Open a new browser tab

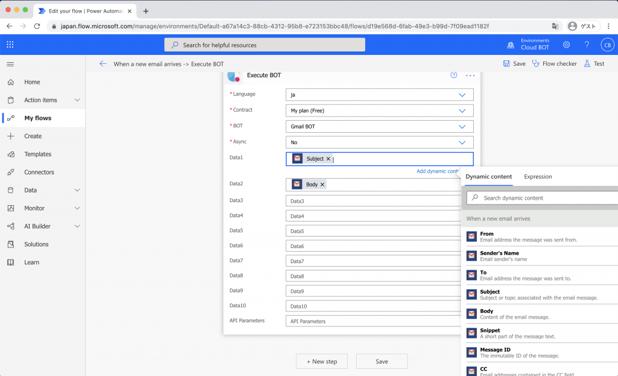point(146,11)
